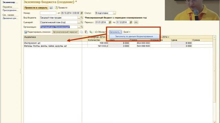Click quantity cell 181 033,2

coord(98,46)
